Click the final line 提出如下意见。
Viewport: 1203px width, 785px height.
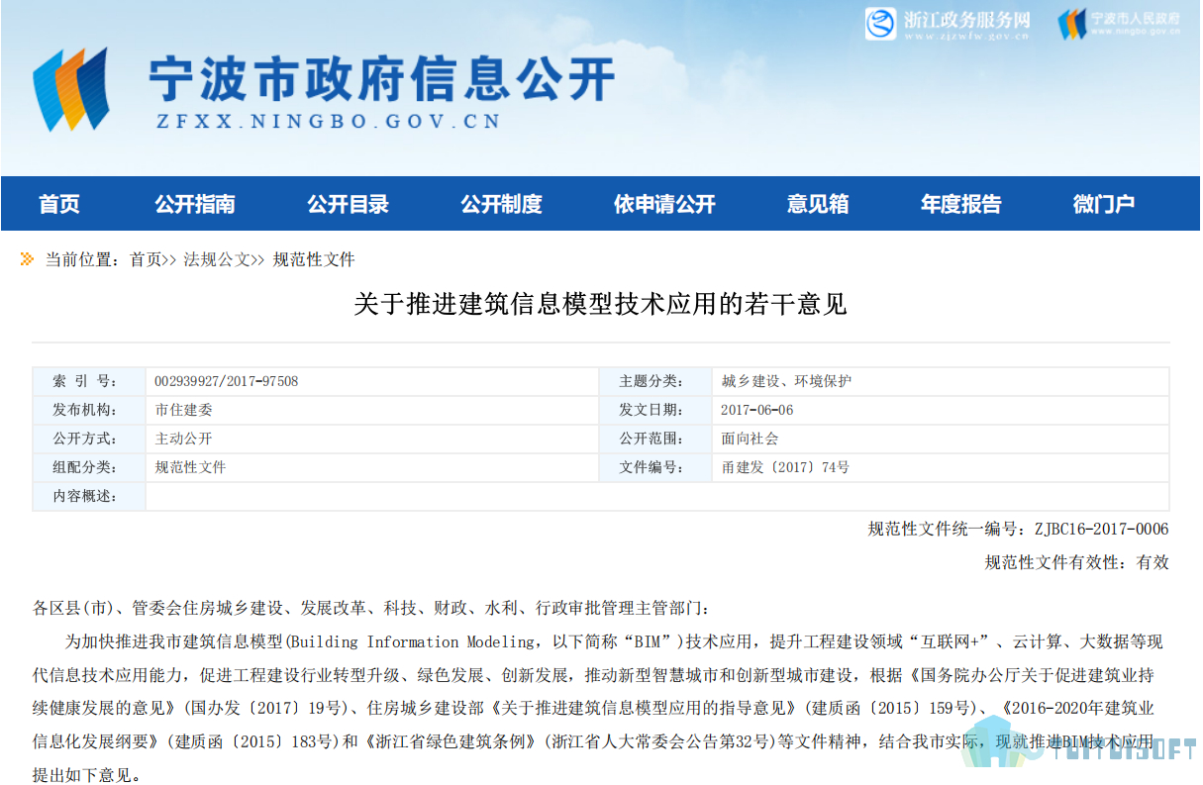coord(88,774)
